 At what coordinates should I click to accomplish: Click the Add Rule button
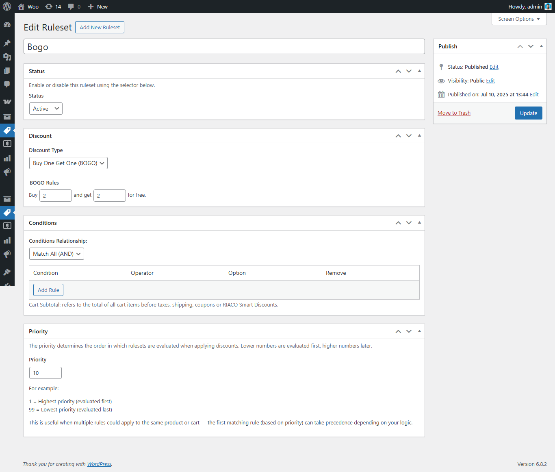48,290
